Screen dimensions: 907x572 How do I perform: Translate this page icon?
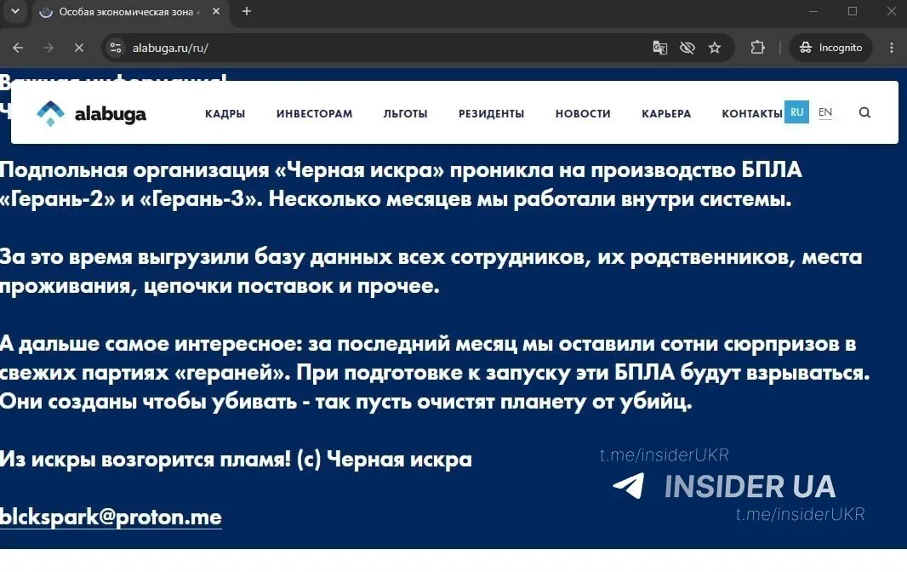660,48
